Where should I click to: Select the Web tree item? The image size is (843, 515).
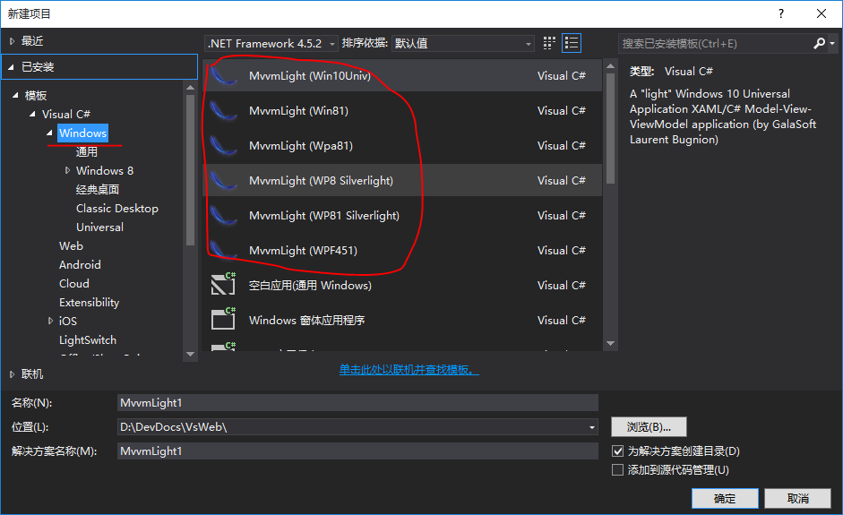[x=71, y=246]
